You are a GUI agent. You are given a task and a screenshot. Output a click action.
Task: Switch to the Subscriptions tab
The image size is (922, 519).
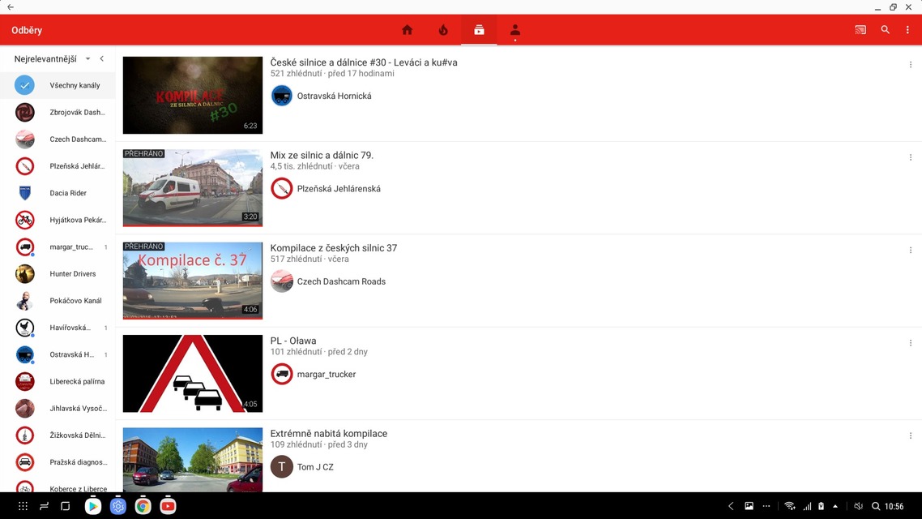479,30
